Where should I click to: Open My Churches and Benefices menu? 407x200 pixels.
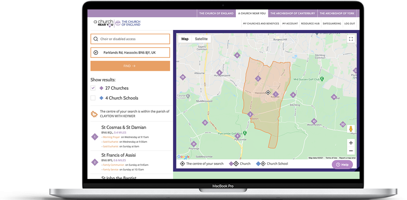pos(261,24)
